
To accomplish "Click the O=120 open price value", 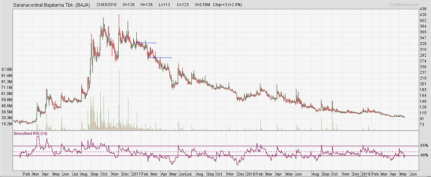I will (129, 5).
